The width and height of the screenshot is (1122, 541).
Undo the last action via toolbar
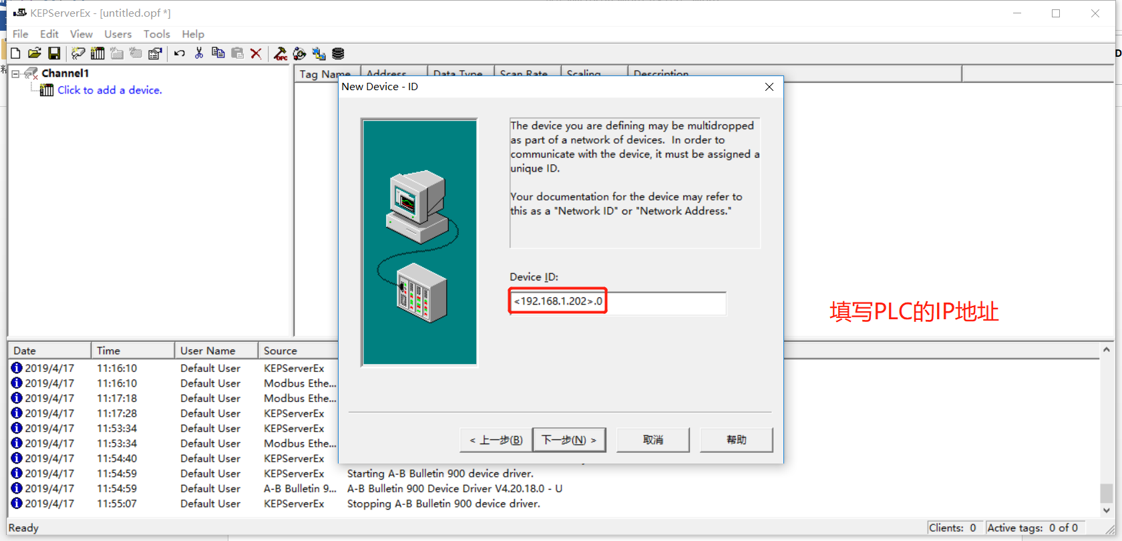180,53
